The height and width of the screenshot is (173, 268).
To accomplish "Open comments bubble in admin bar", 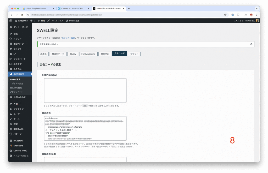I will pos(32,21).
